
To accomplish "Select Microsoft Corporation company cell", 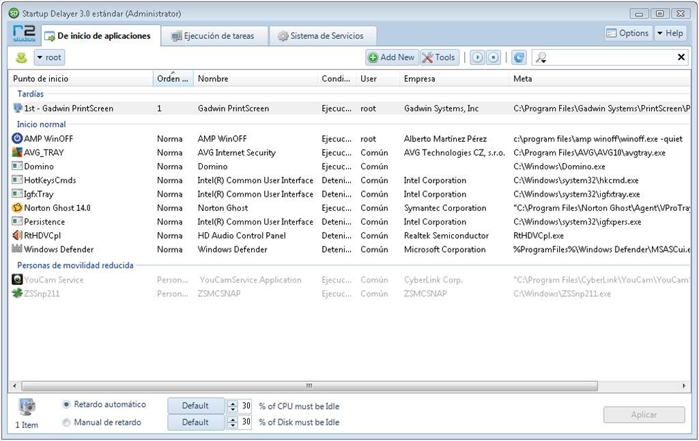I will (444, 249).
